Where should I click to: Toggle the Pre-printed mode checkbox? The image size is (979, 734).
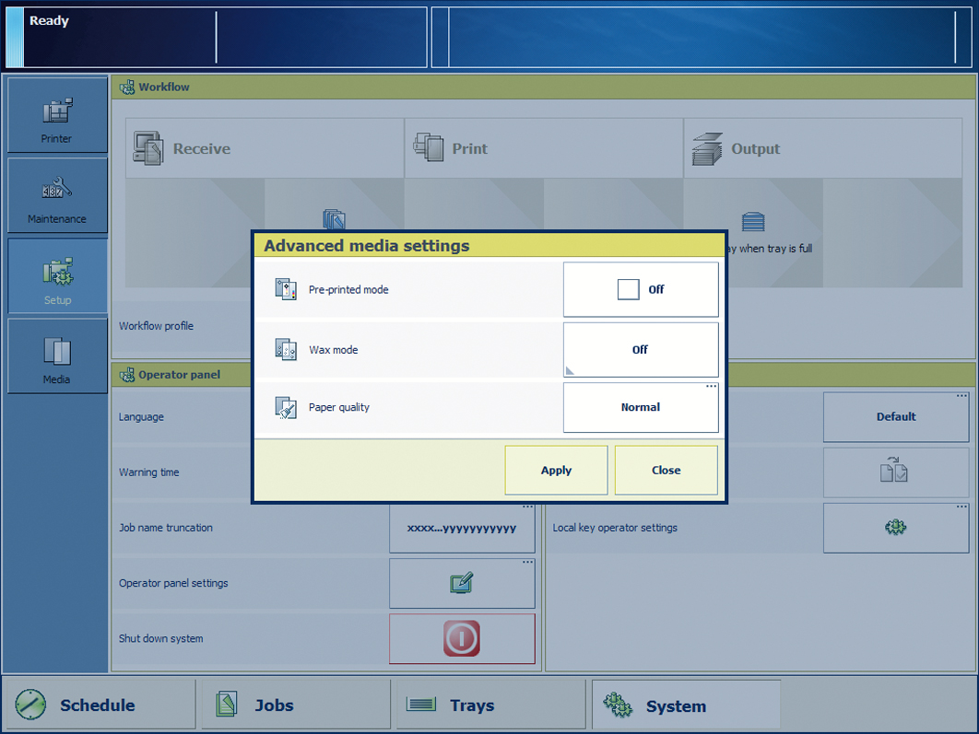tap(628, 289)
